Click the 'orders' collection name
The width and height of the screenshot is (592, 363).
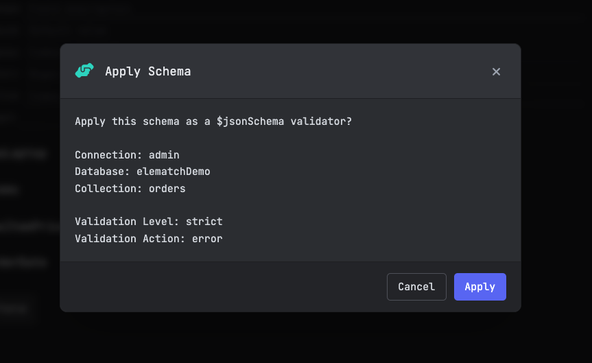click(167, 188)
